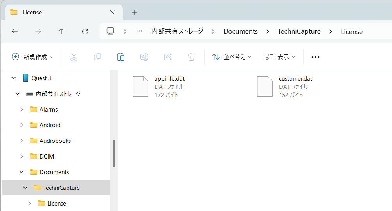Click the 172 バイト size text
This screenshot has height=211, width=392.
click(167, 95)
